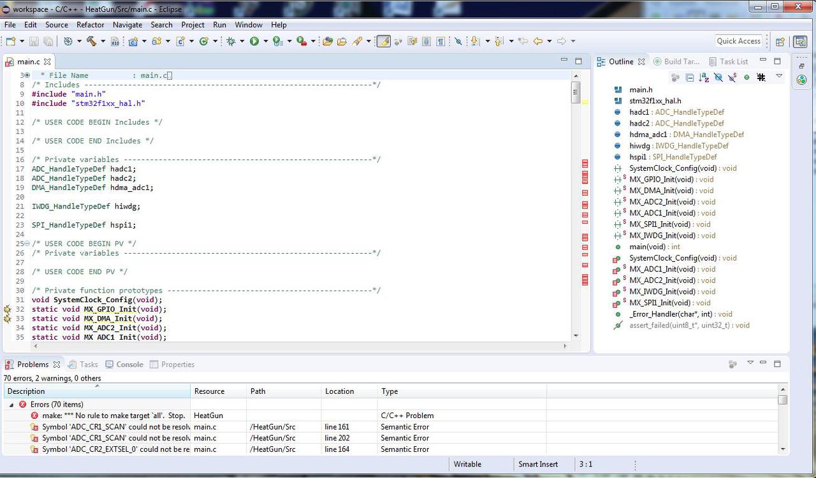Viewport: 816px width, 478px height.
Task: Sort problems by Resource column header
Action: pos(219,391)
